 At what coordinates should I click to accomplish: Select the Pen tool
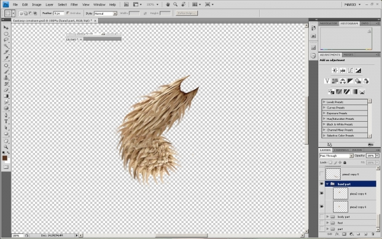(x=6, y=115)
